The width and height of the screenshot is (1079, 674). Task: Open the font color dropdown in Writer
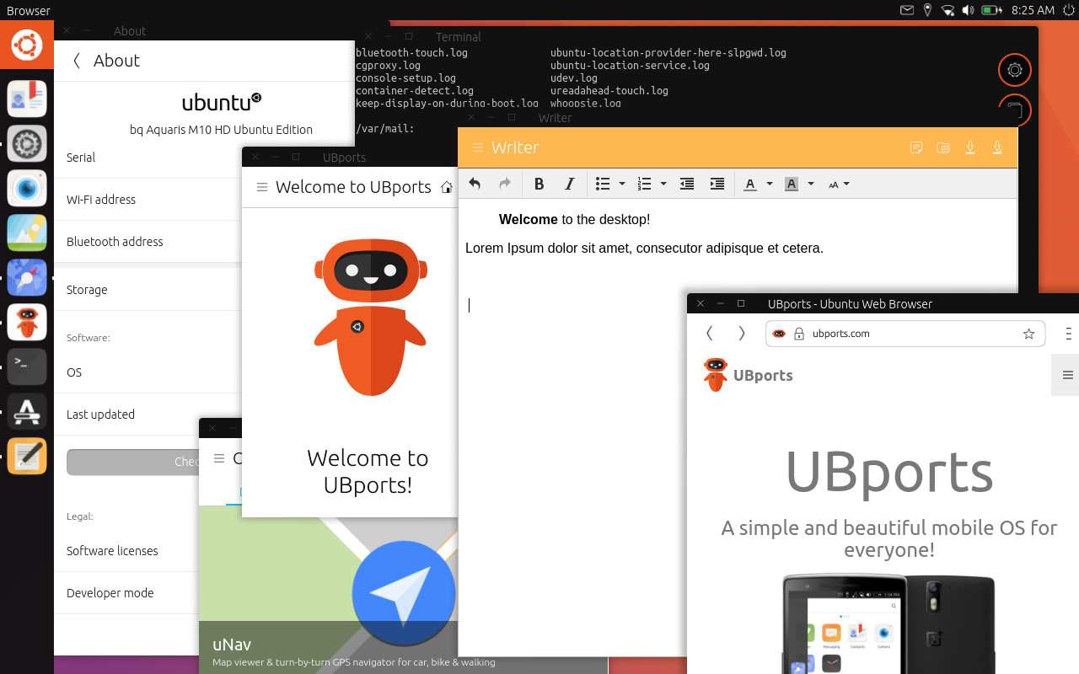(770, 184)
